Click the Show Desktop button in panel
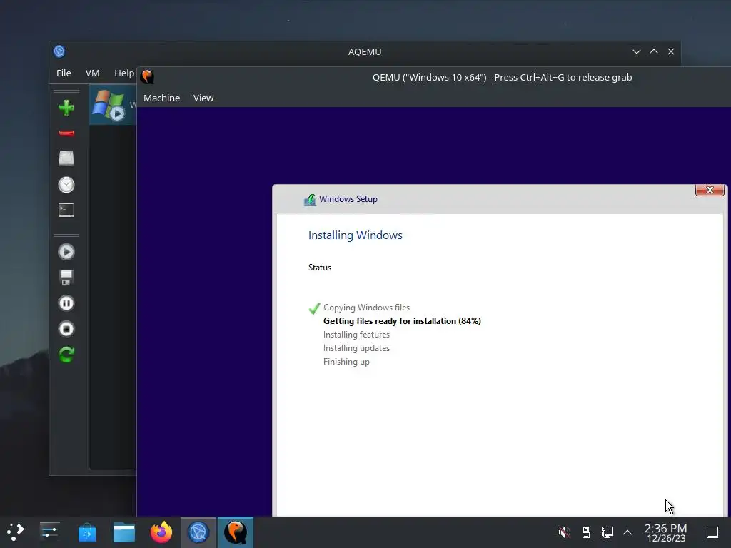The width and height of the screenshot is (731, 548). pyautogui.click(x=712, y=532)
